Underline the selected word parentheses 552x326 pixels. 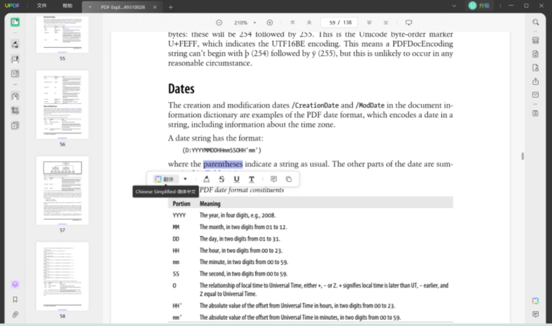tap(237, 179)
